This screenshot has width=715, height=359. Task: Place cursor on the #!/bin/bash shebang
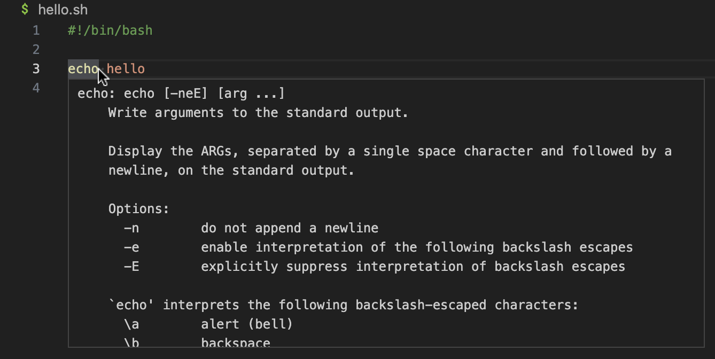tap(110, 30)
